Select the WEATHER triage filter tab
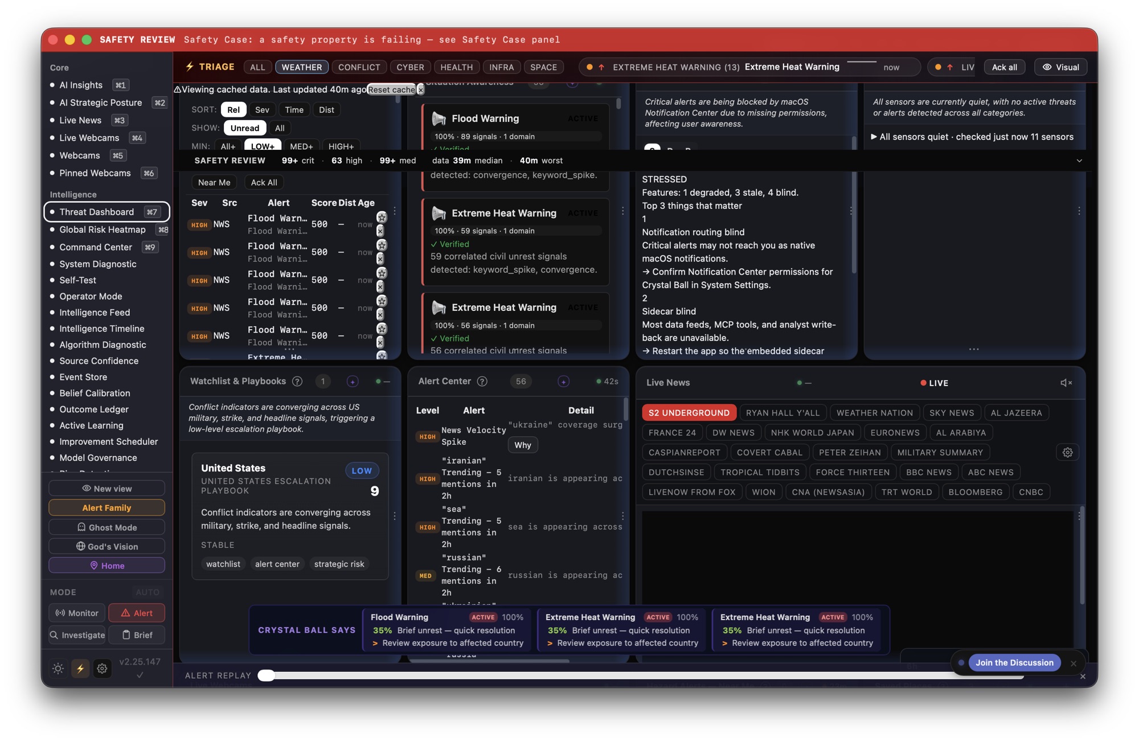The height and width of the screenshot is (742, 1139). pyautogui.click(x=302, y=67)
